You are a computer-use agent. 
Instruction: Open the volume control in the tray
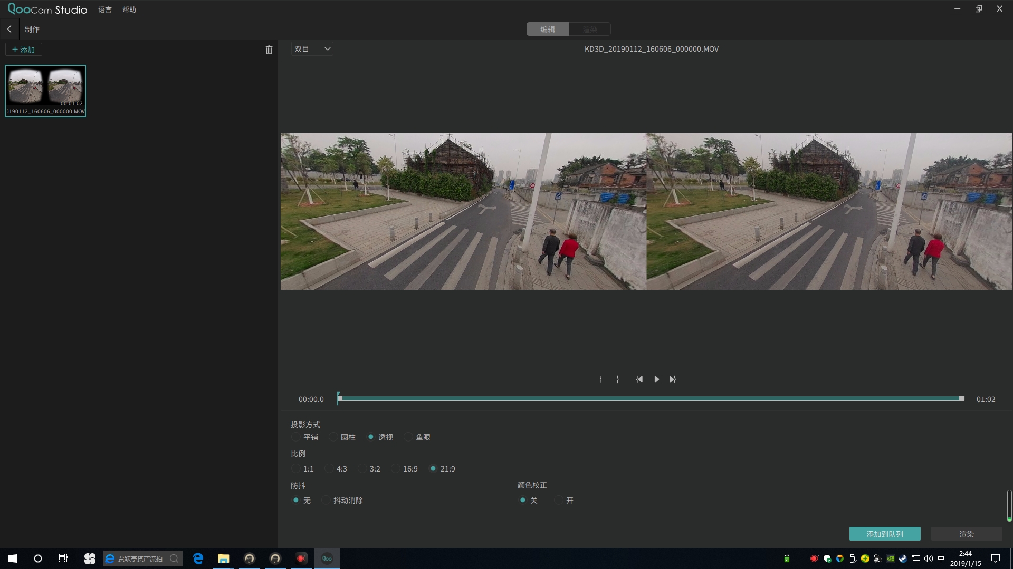(929, 558)
